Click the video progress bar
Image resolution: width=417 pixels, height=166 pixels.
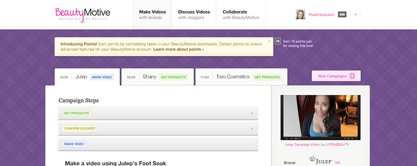[x=320, y=137]
